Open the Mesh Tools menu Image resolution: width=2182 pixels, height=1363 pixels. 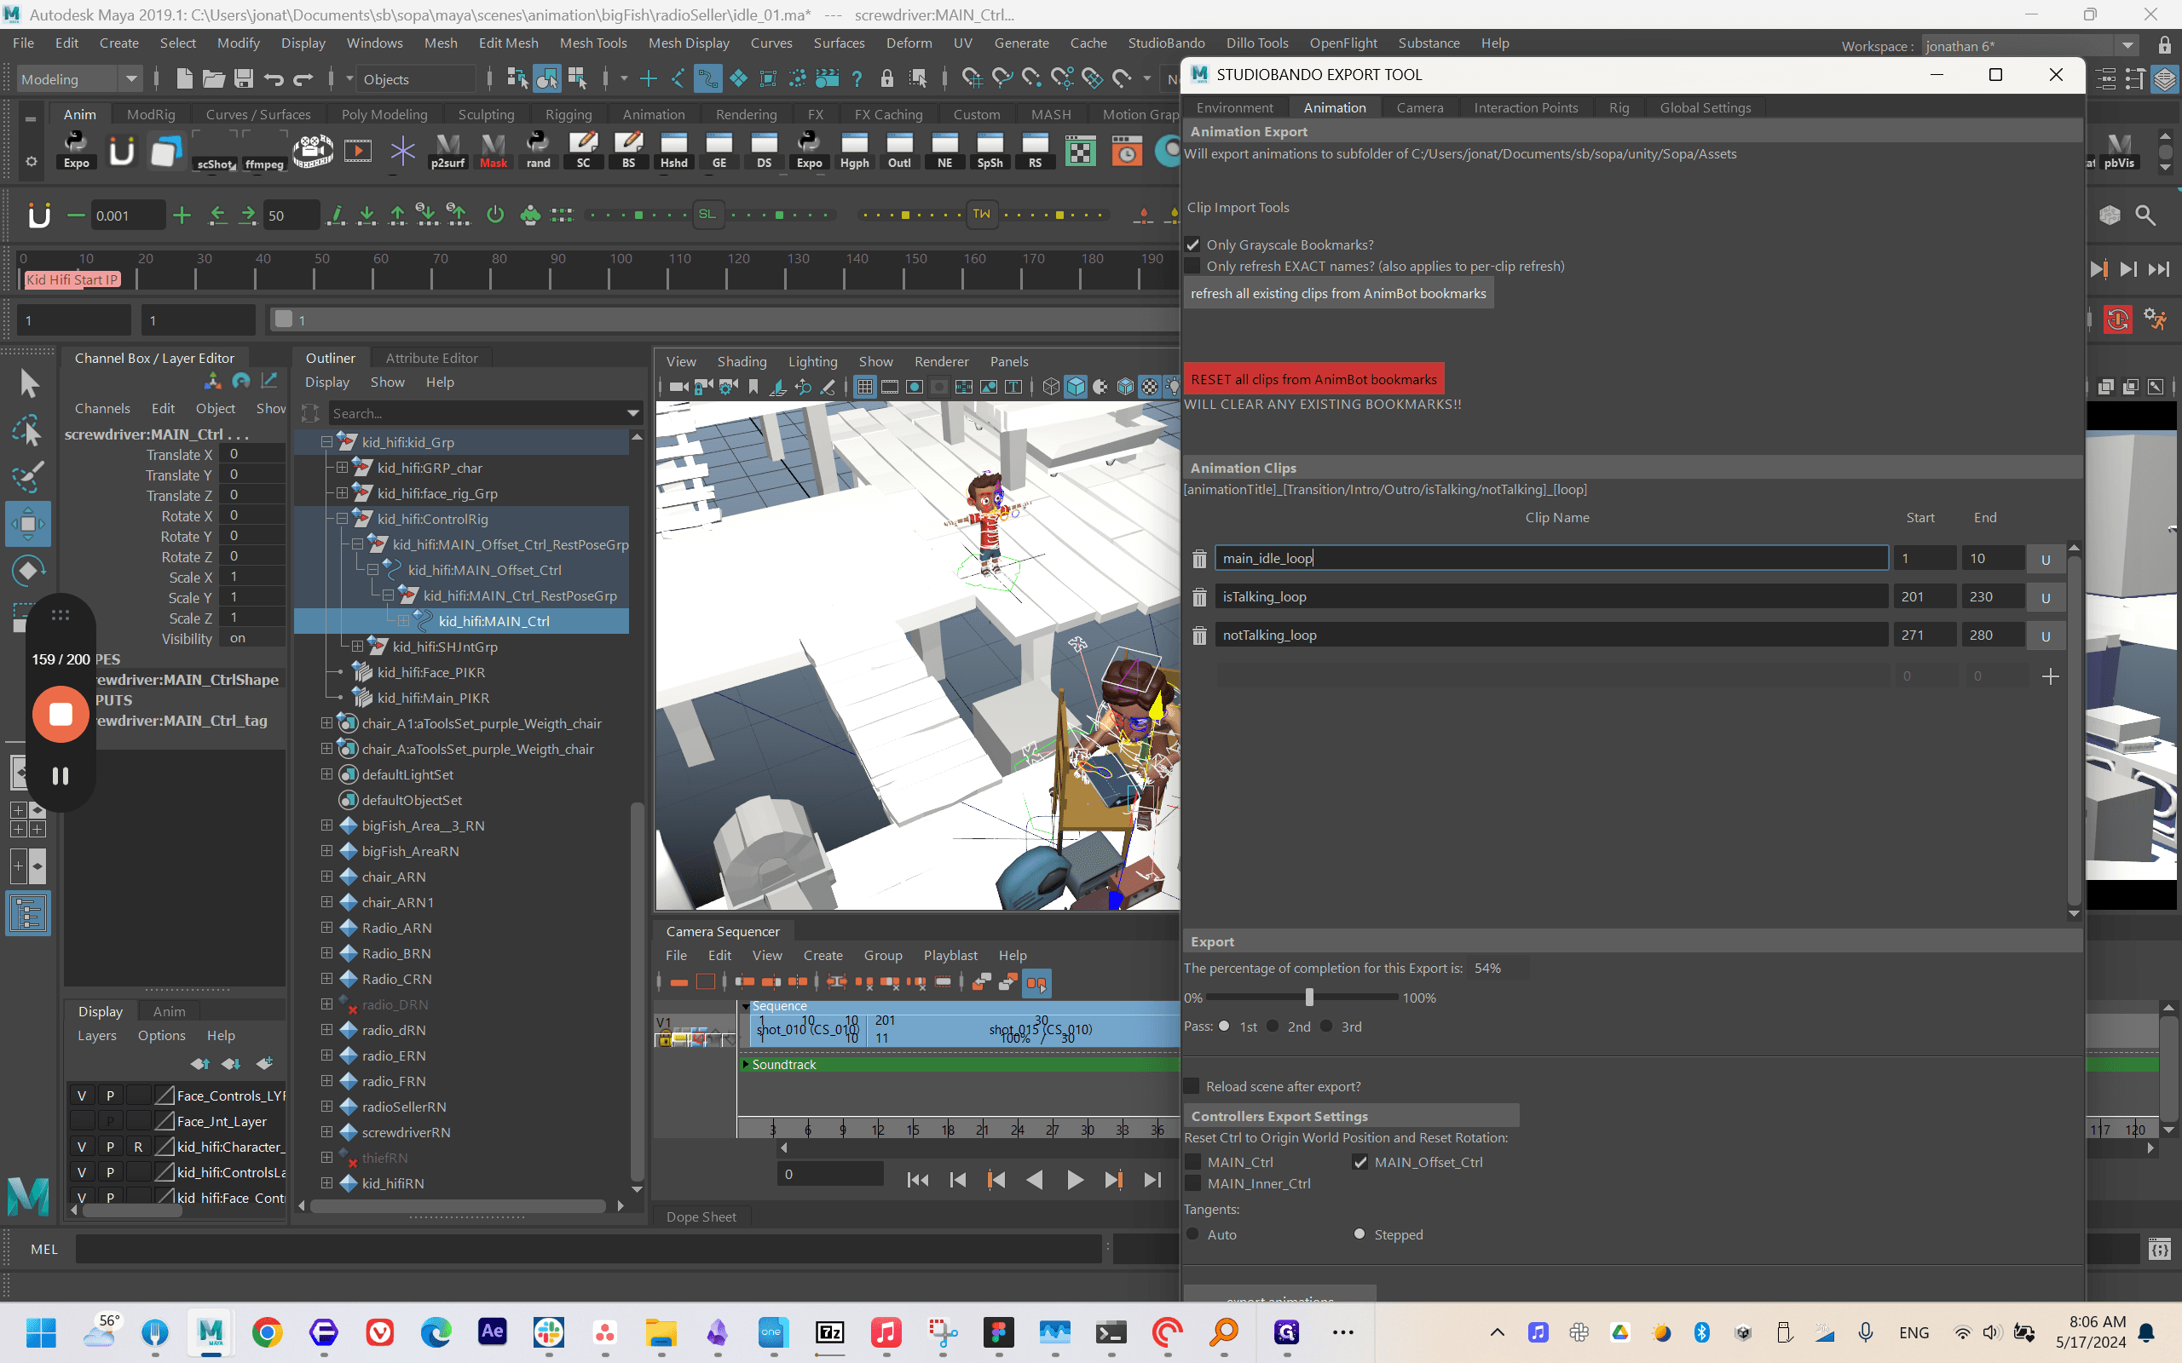592,43
